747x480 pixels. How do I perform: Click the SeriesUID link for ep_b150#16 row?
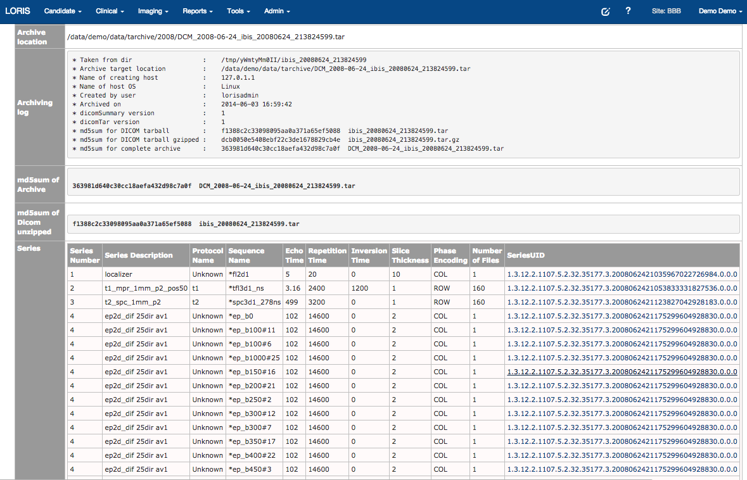coord(622,372)
